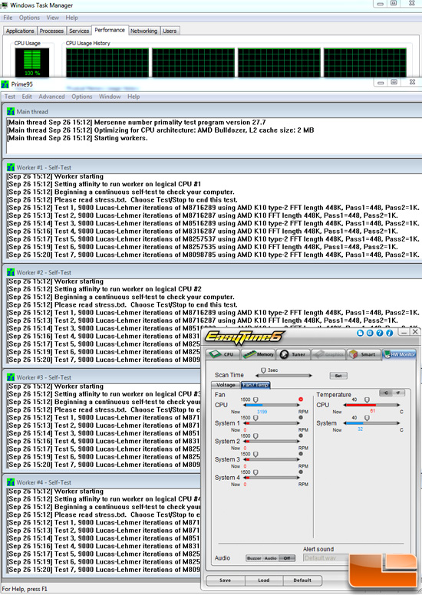Viewport: 422px width, 595px height.
Task: Switch temperature unit to Celsius
Action: pos(385,393)
